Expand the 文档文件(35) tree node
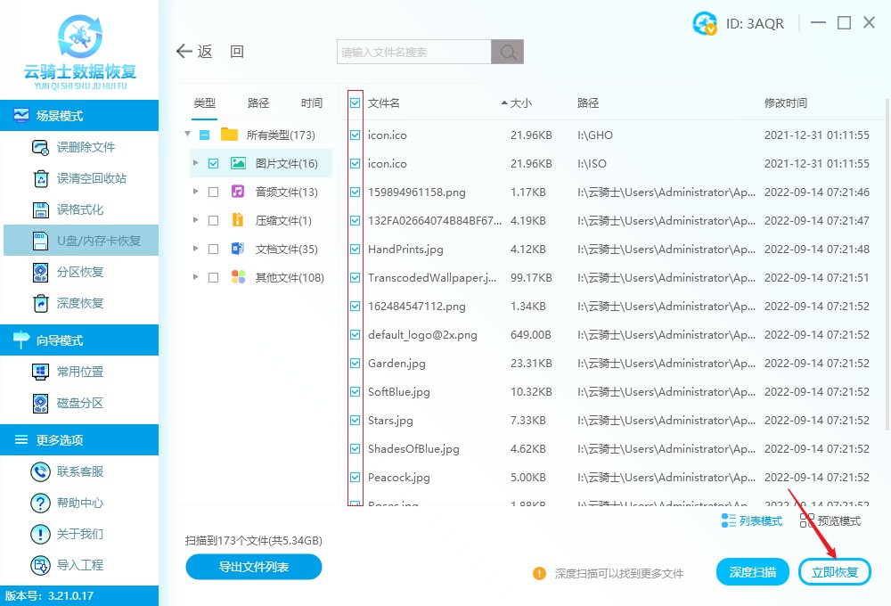Screen dimensions: 891x606 click(196, 248)
